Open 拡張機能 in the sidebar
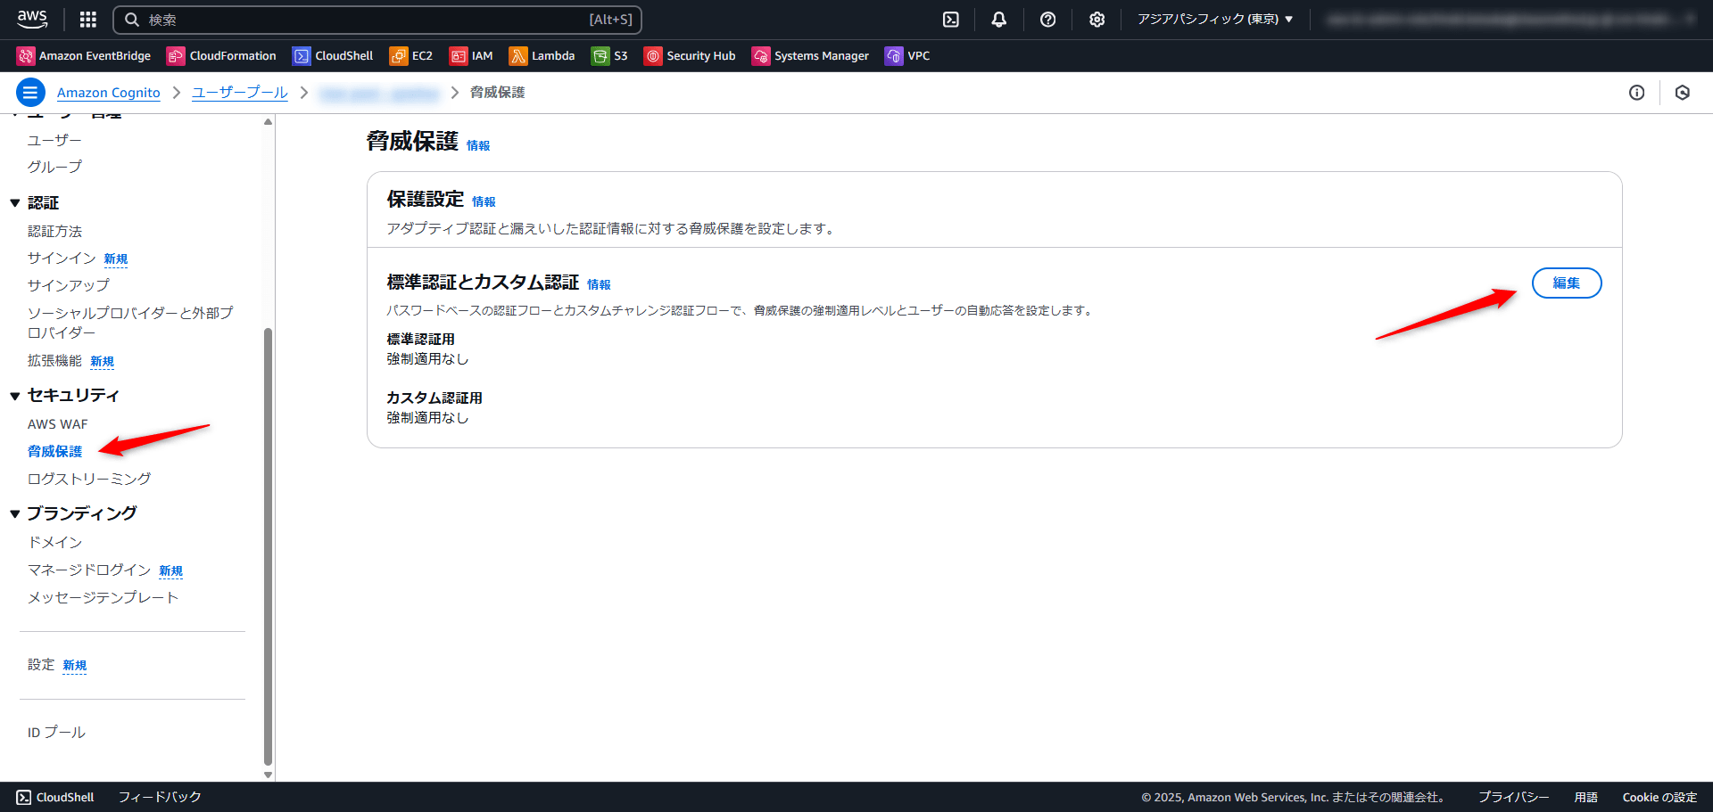 click(x=54, y=361)
